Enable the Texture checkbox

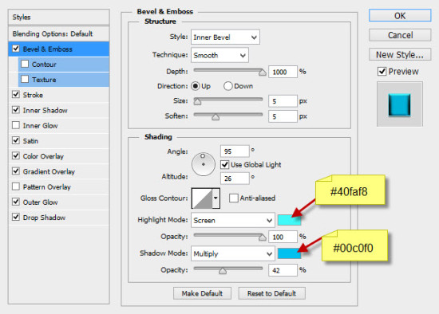(25, 80)
